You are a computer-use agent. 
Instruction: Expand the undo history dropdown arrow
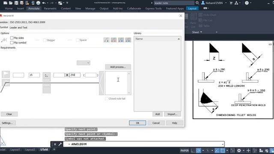(48, 3)
